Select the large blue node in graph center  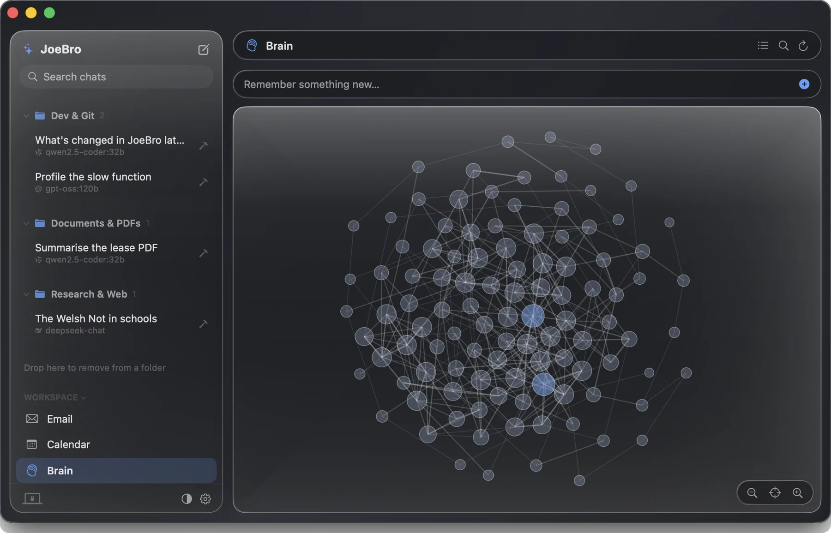coord(533,316)
